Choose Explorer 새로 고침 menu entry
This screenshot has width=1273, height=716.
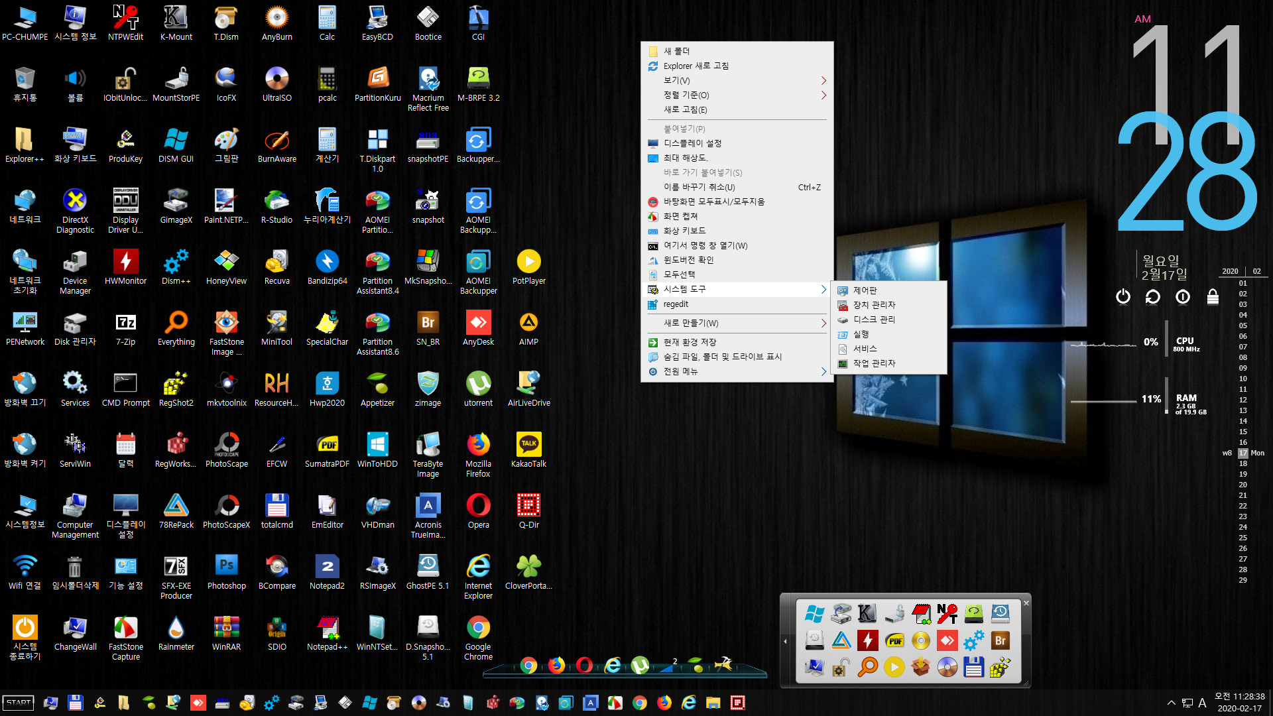click(737, 66)
